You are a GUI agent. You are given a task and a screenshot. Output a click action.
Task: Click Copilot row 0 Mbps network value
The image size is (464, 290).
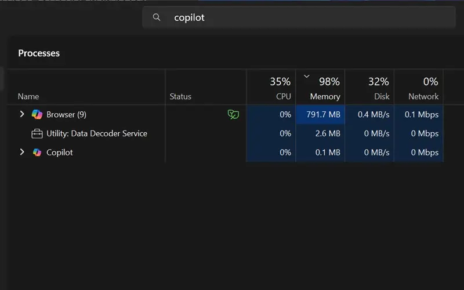point(425,153)
